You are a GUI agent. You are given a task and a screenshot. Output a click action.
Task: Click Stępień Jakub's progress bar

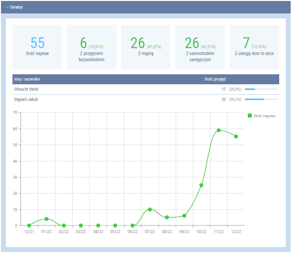pyautogui.click(x=261, y=99)
